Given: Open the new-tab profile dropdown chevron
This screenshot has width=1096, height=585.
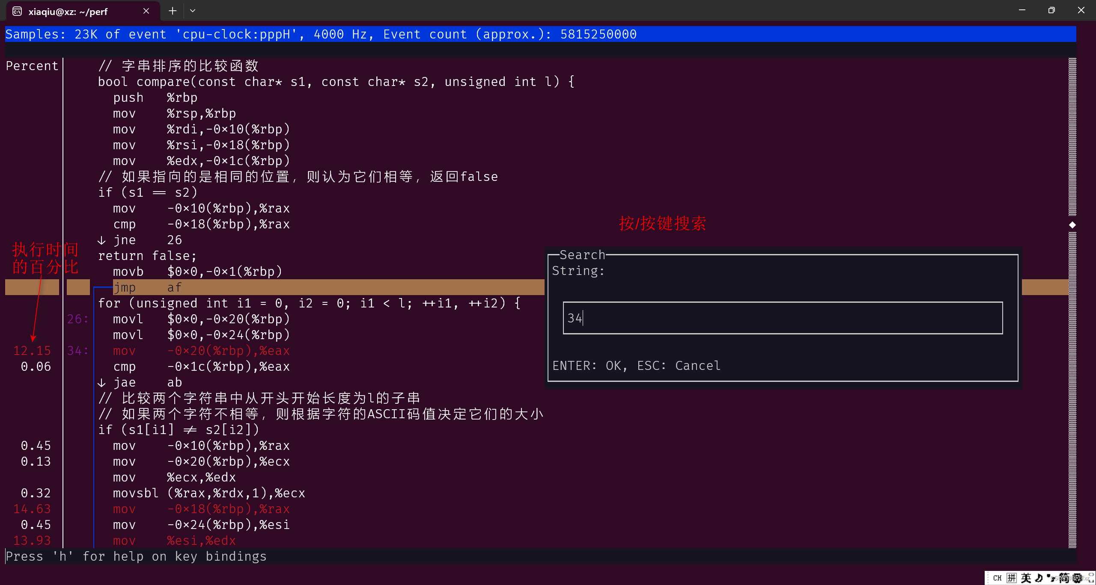Looking at the screenshot, I should [193, 11].
